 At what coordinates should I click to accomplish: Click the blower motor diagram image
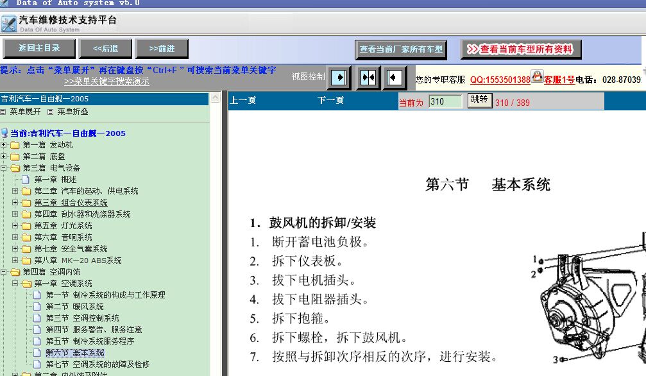coord(588,299)
